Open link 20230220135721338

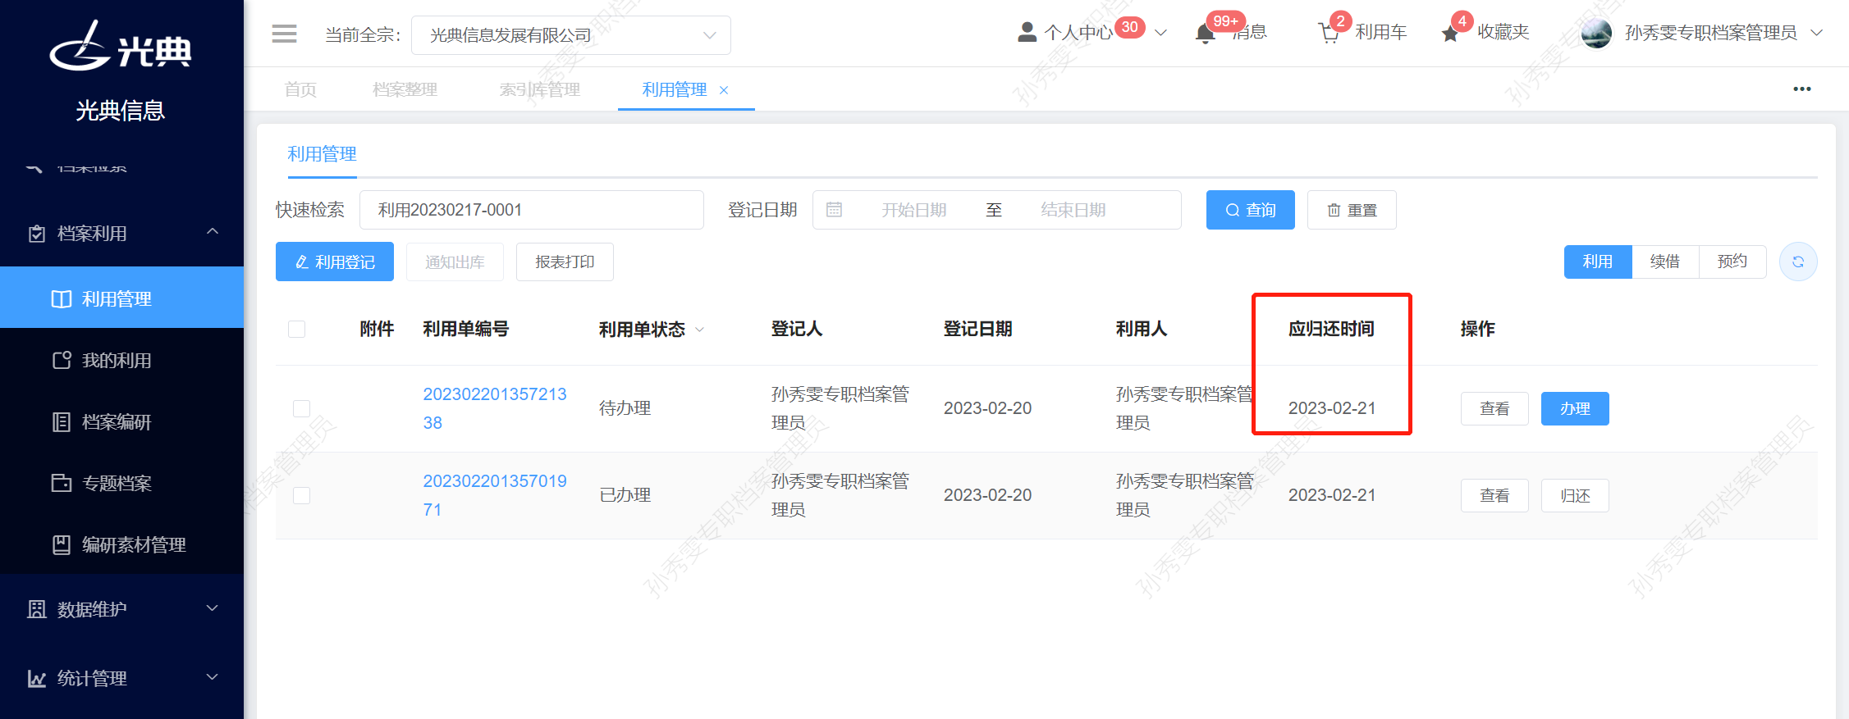click(x=495, y=408)
